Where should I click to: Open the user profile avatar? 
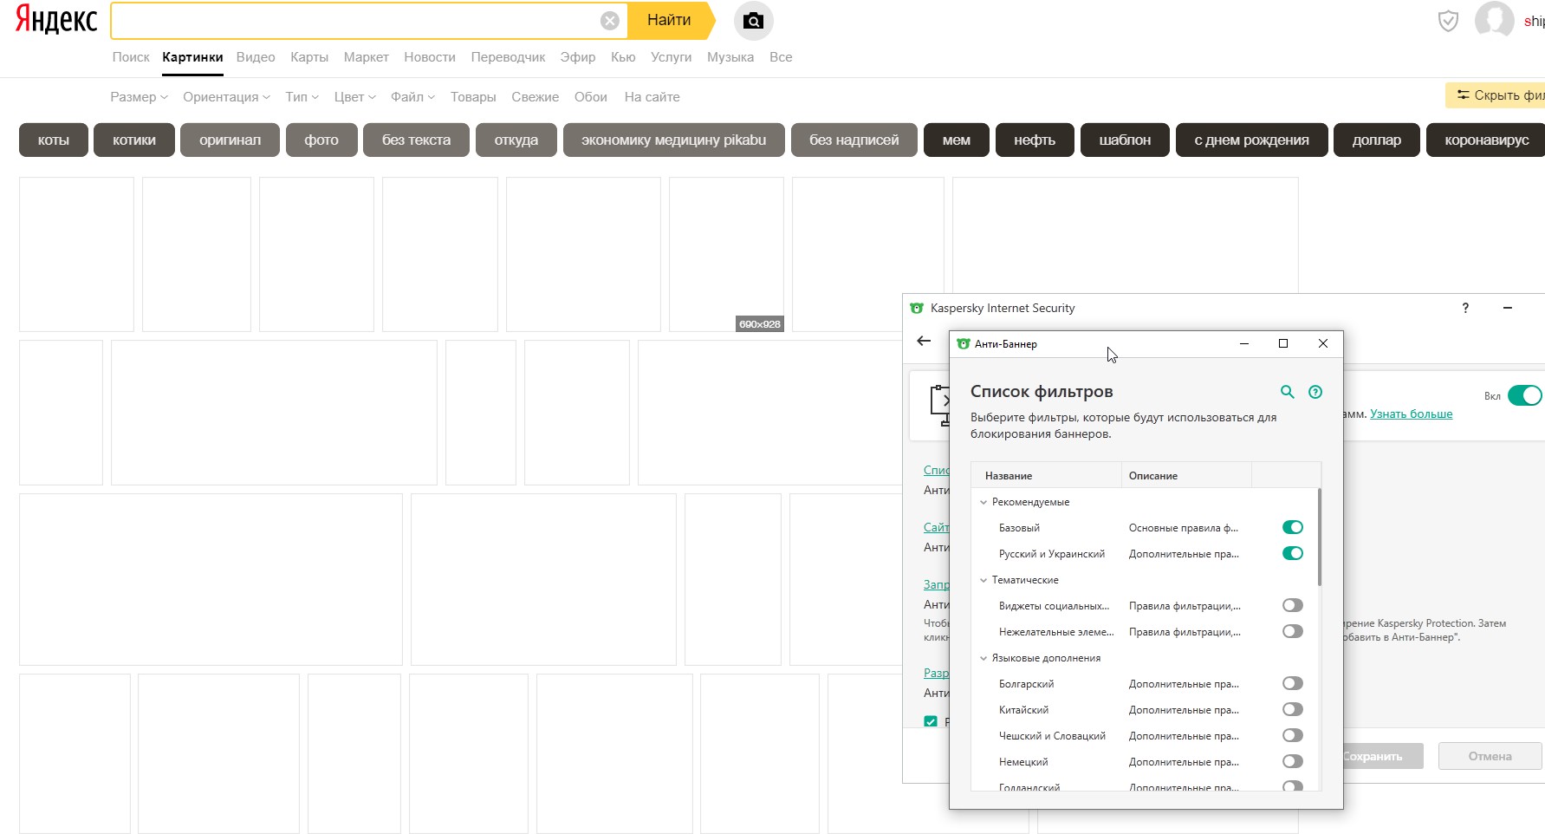pos(1494,19)
